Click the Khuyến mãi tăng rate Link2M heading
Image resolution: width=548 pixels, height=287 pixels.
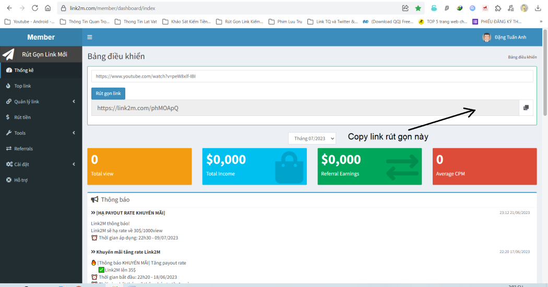[128, 252]
